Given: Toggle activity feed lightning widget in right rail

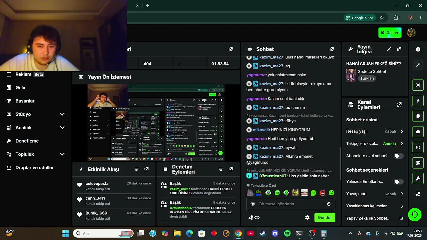Looking at the screenshot, I should tap(418, 101).
